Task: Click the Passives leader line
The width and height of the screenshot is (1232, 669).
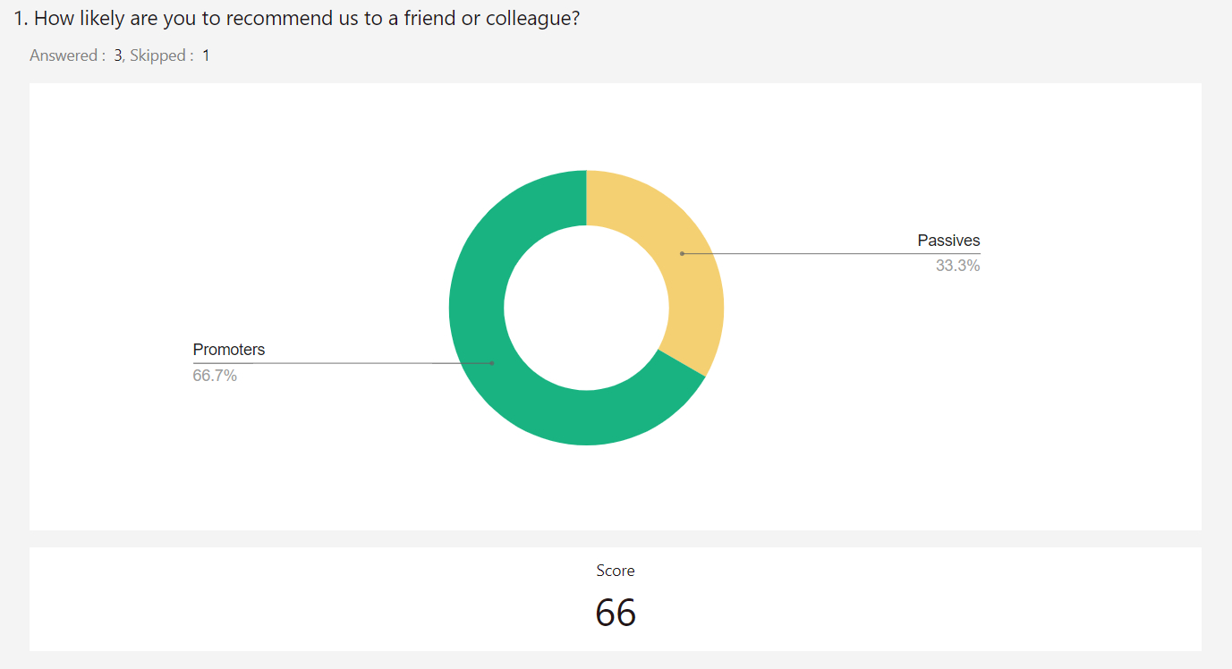Action: [831, 254]
